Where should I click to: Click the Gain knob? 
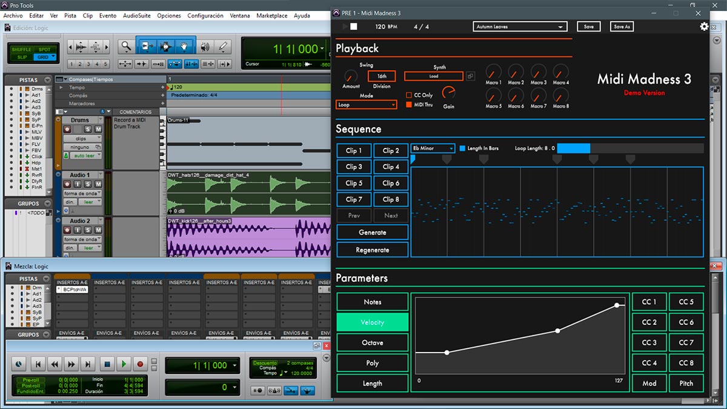[449, 93]
